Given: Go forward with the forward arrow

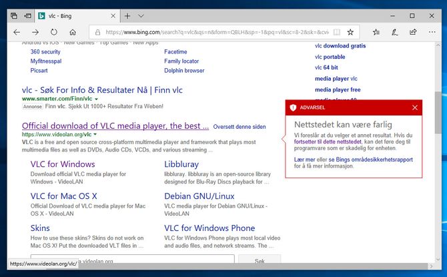Looking at the screenshot, I should [35, 32].
